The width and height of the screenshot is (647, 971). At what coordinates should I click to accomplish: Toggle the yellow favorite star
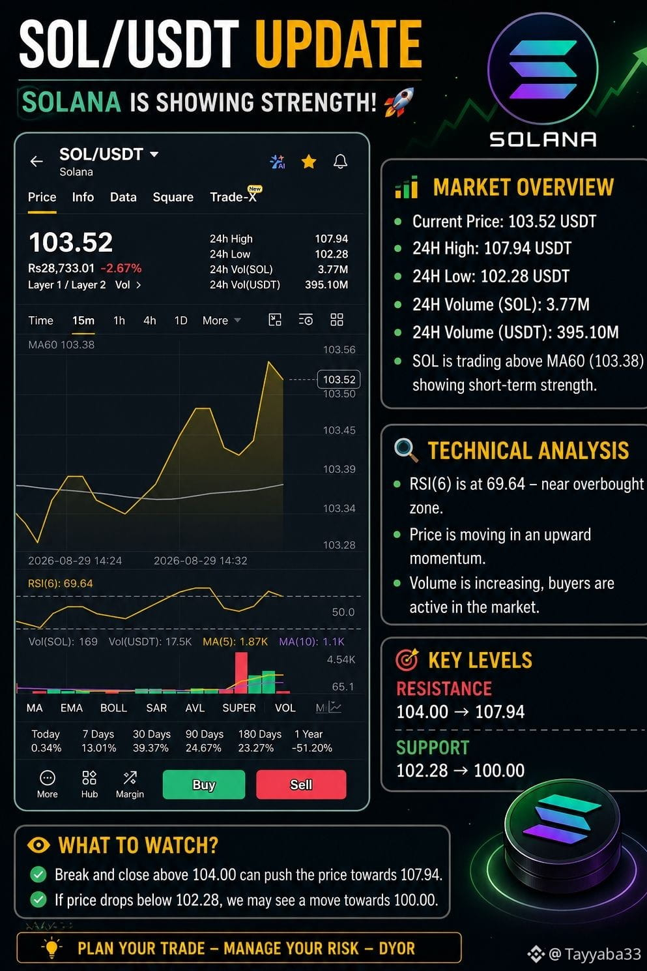tap(309, 162)
